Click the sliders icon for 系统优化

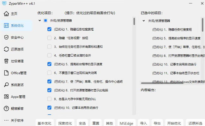tap(6, 26)
